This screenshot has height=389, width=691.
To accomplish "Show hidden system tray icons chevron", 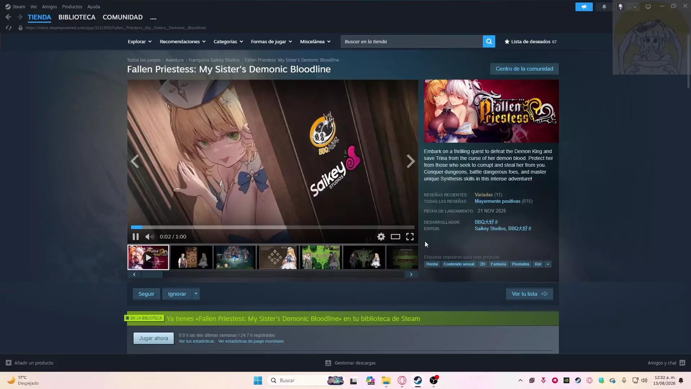I will pos(520,380).
